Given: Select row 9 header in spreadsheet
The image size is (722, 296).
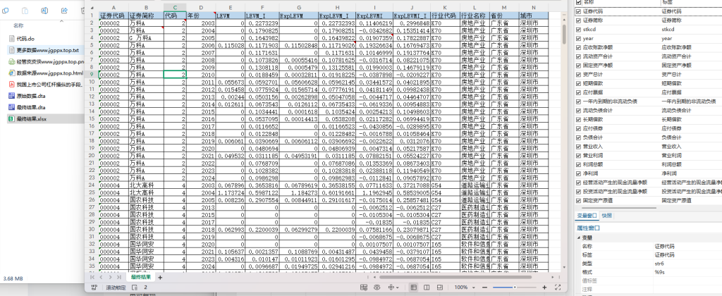Looking at the screenshot, I should (x=92, y=75).
